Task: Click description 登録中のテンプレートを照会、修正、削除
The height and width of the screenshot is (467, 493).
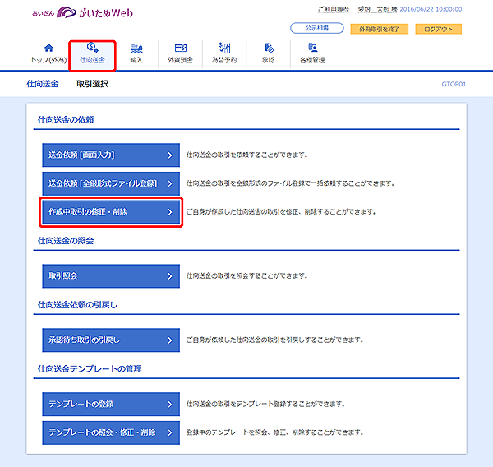Action: [275, 432]
